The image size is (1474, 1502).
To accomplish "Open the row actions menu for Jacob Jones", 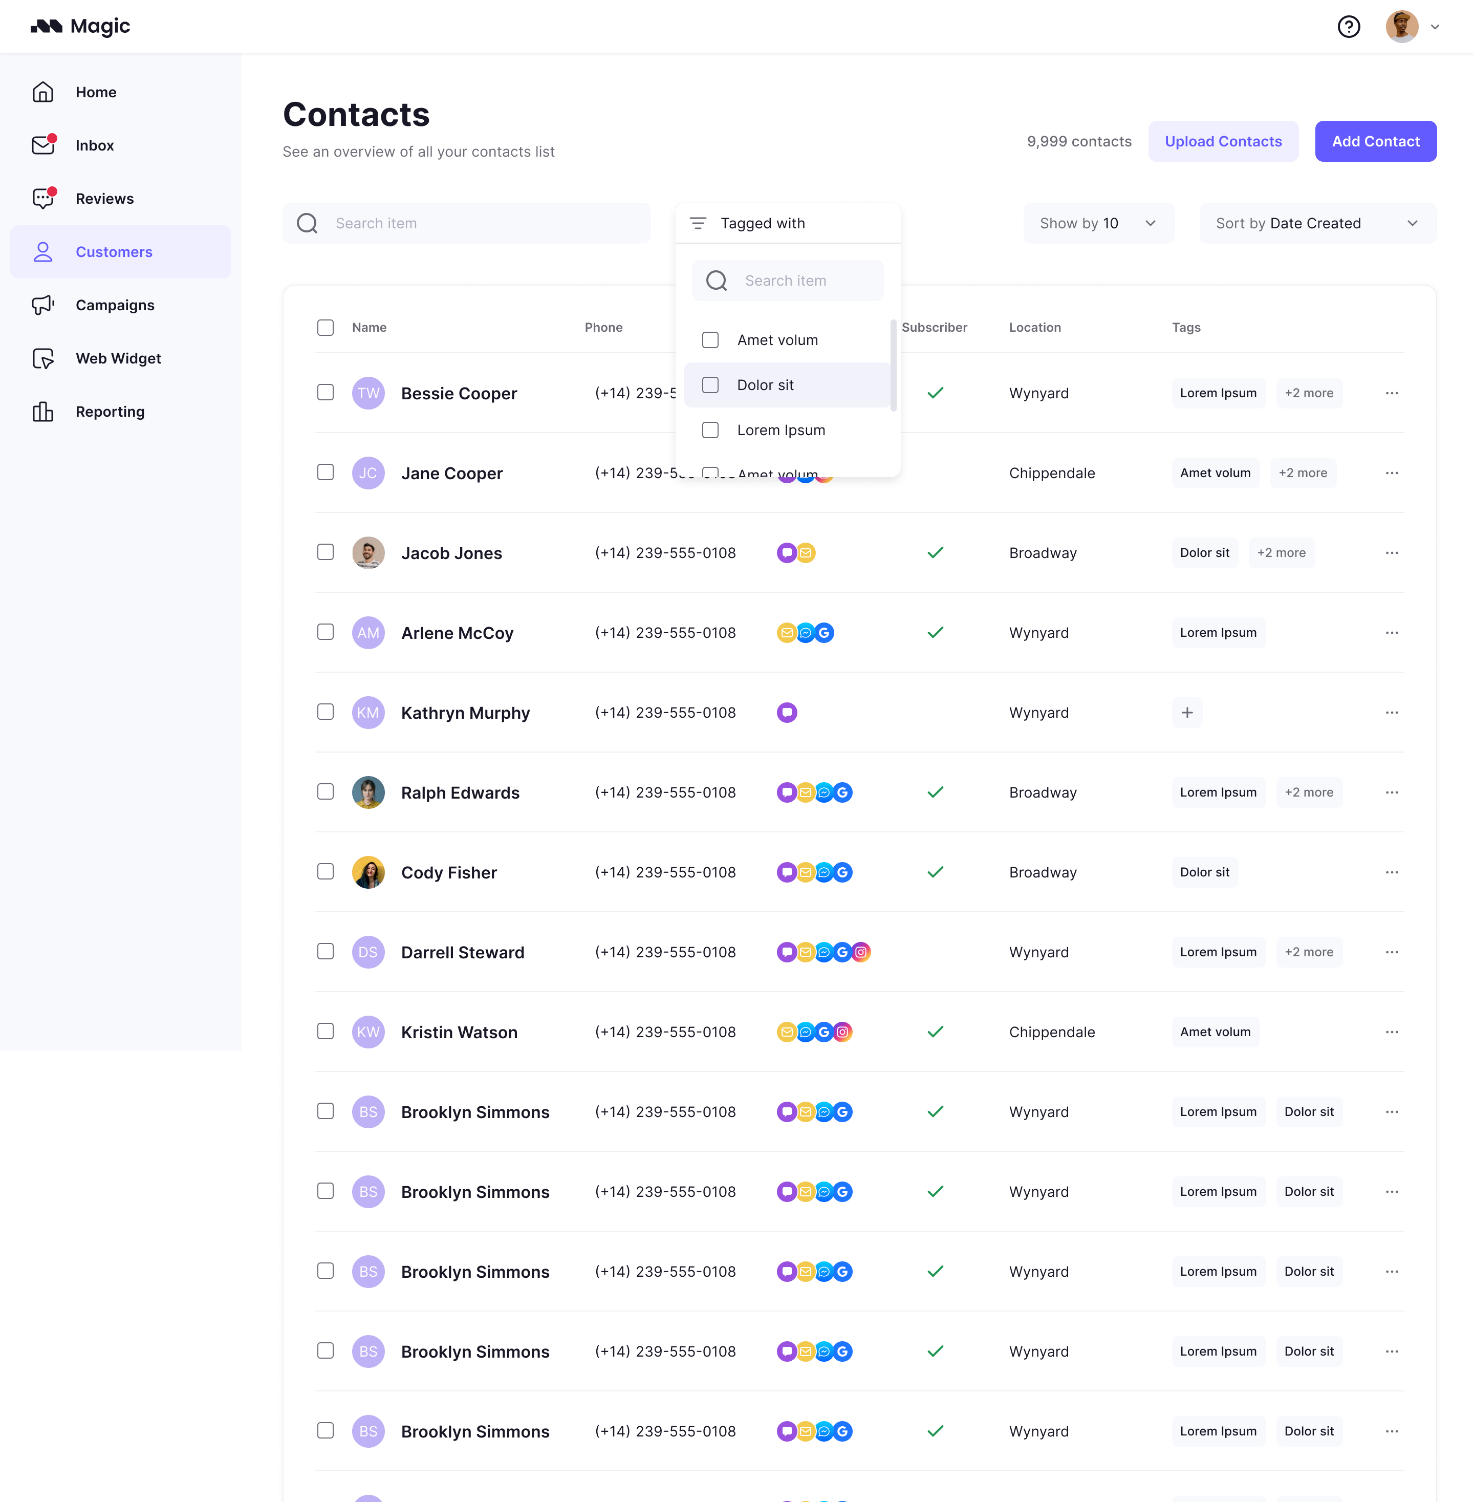I will [x=1391, y=553].
